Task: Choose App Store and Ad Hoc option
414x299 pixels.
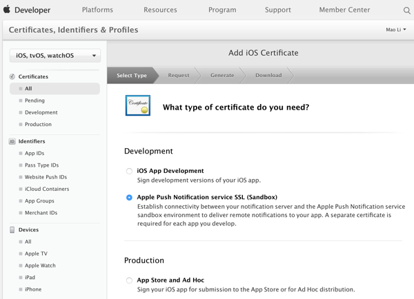Action: coord(129,280)
